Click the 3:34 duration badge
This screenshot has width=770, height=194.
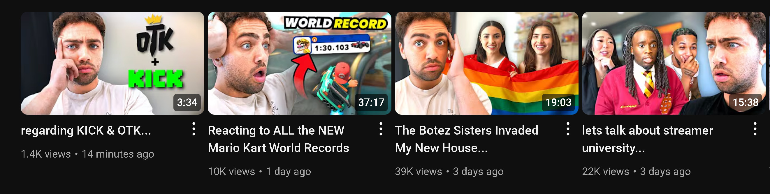pyautogui.click(x=187, y=103)
